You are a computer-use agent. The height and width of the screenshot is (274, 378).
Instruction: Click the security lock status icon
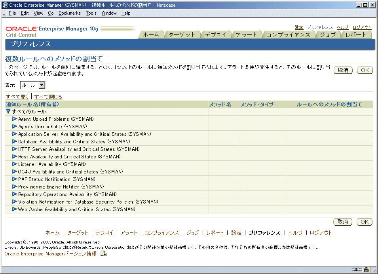coord(367,270)
